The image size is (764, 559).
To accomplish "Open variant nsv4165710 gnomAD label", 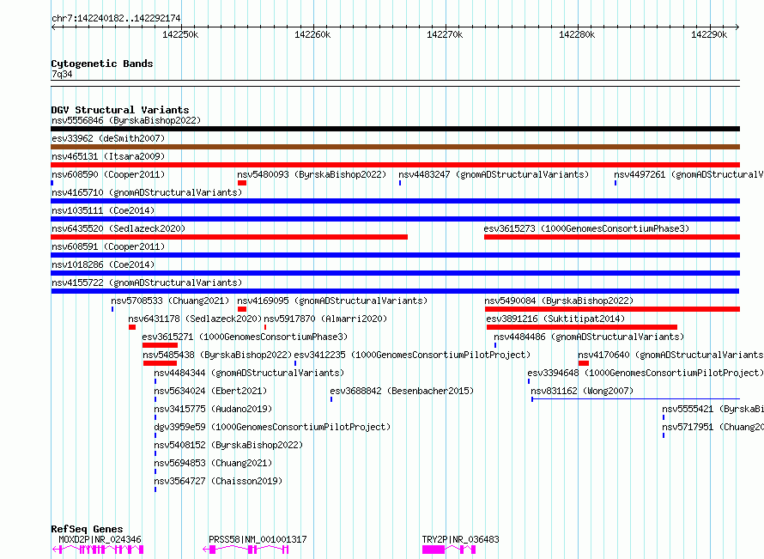I will [147, 192].
